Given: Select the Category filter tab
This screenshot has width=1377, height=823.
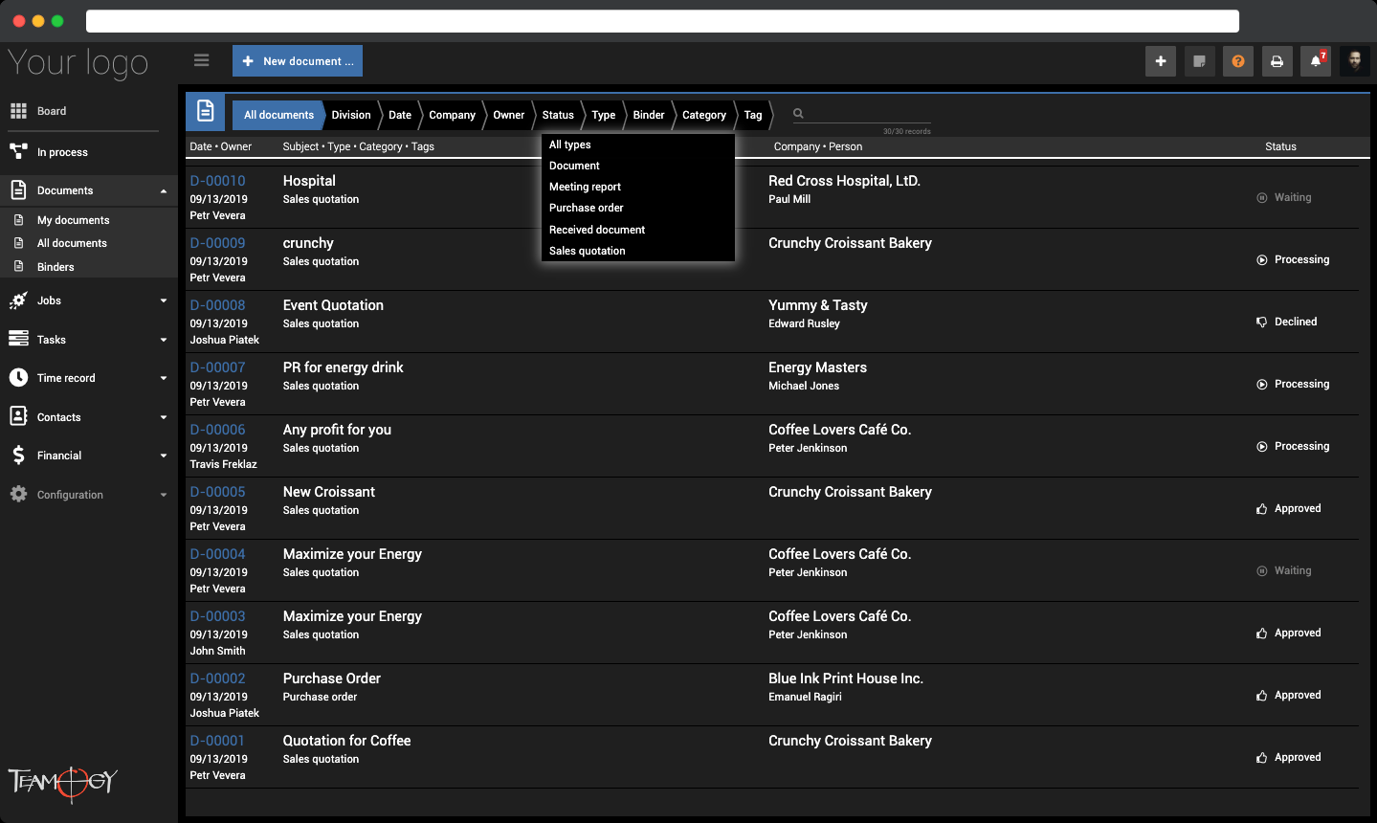Looking at the screenshot, I should point(704,115).
